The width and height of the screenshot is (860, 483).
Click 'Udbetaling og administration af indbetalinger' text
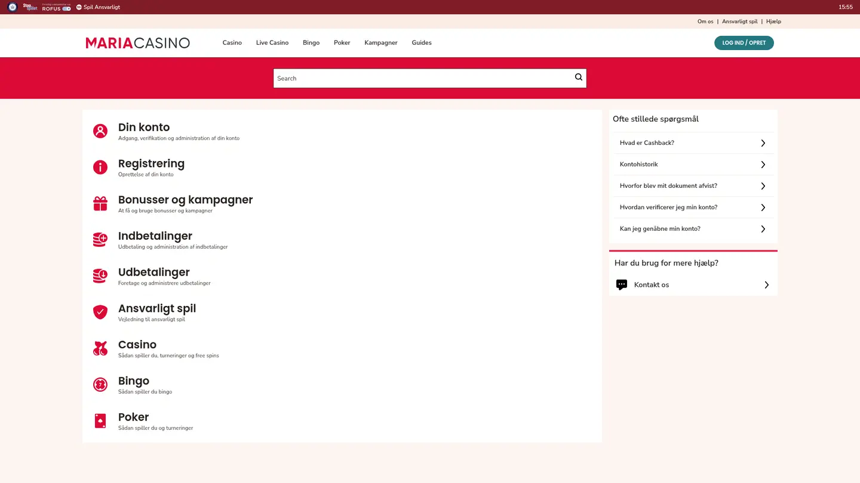(173, 247)
